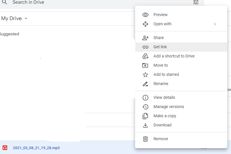Choose Rename from the menu
The width and height of the screenshot is (231, 154).
181,84
